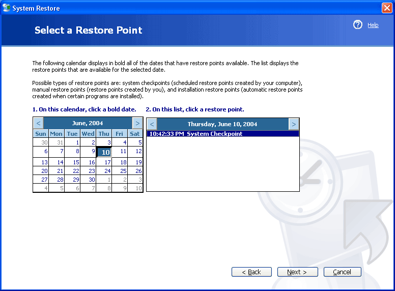Select June 24 on the calendar

(104, 170)
